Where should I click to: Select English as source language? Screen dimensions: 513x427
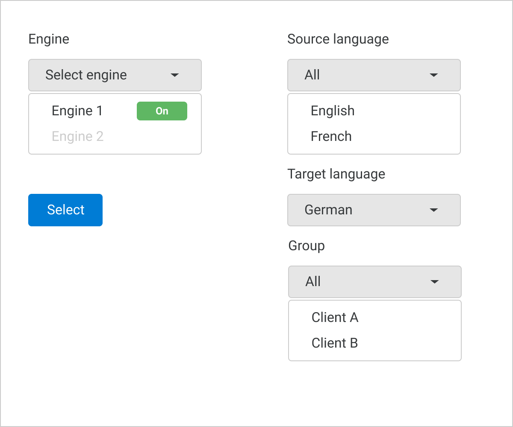(333, 111)
